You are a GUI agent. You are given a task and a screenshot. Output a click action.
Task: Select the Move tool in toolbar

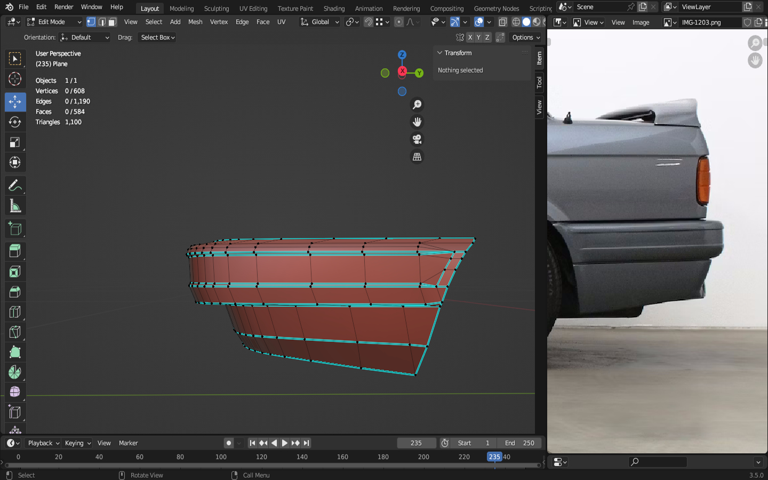[15, 102]
